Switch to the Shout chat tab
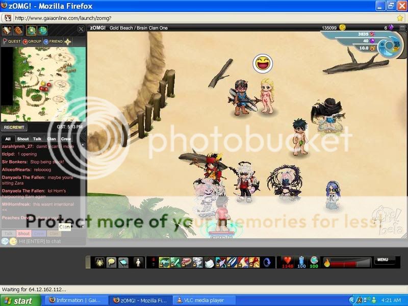 tap(22, 138)
